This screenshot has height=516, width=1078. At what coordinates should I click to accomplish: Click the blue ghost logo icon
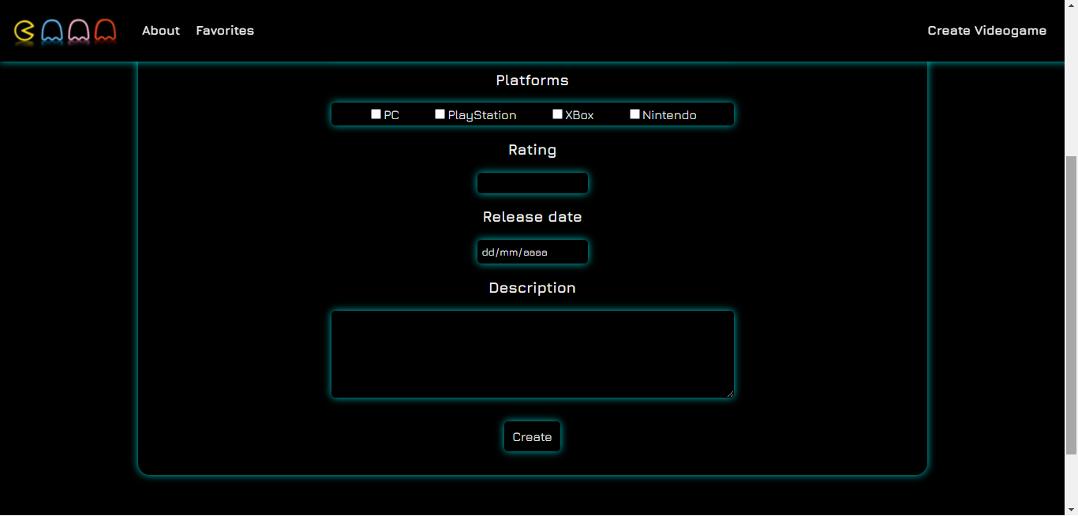[x=52, y=31]
